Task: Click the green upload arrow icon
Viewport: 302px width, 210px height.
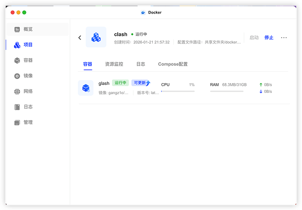Action: click(261, 85)
